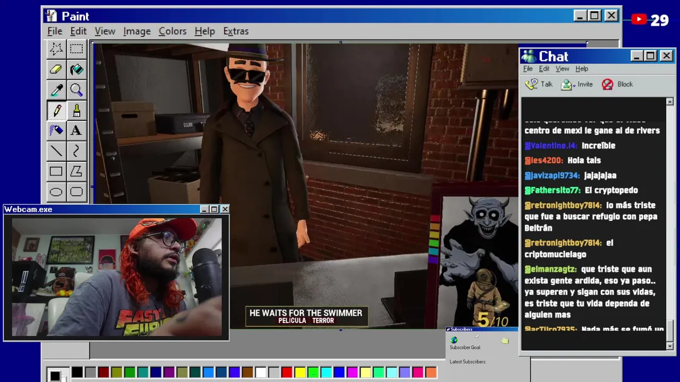Click the YouTube logo icon
Screen dimensions: 680x382
(x=639, y=20)
